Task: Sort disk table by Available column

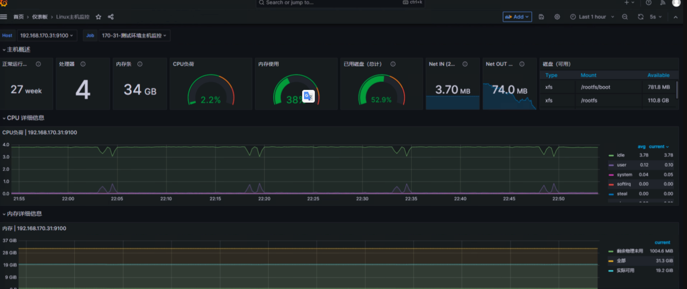Action: (x=659, y=75)
